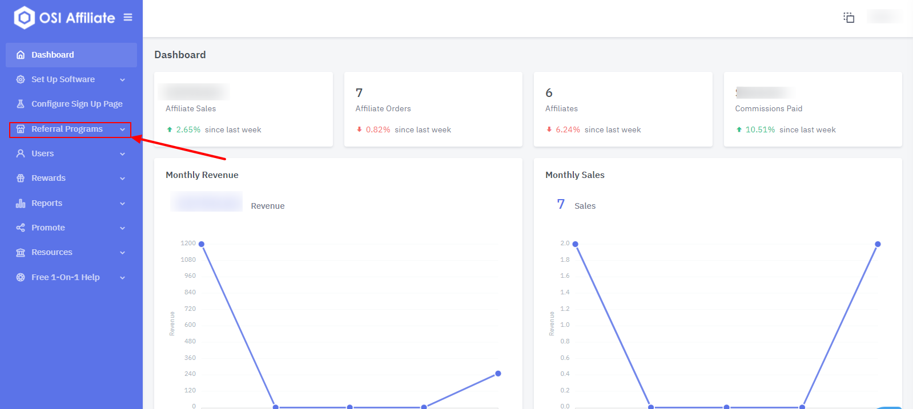Screen dimensions: 913x409
Task: Click the 2.65% percentage text
Action: (x=188, y=129)
